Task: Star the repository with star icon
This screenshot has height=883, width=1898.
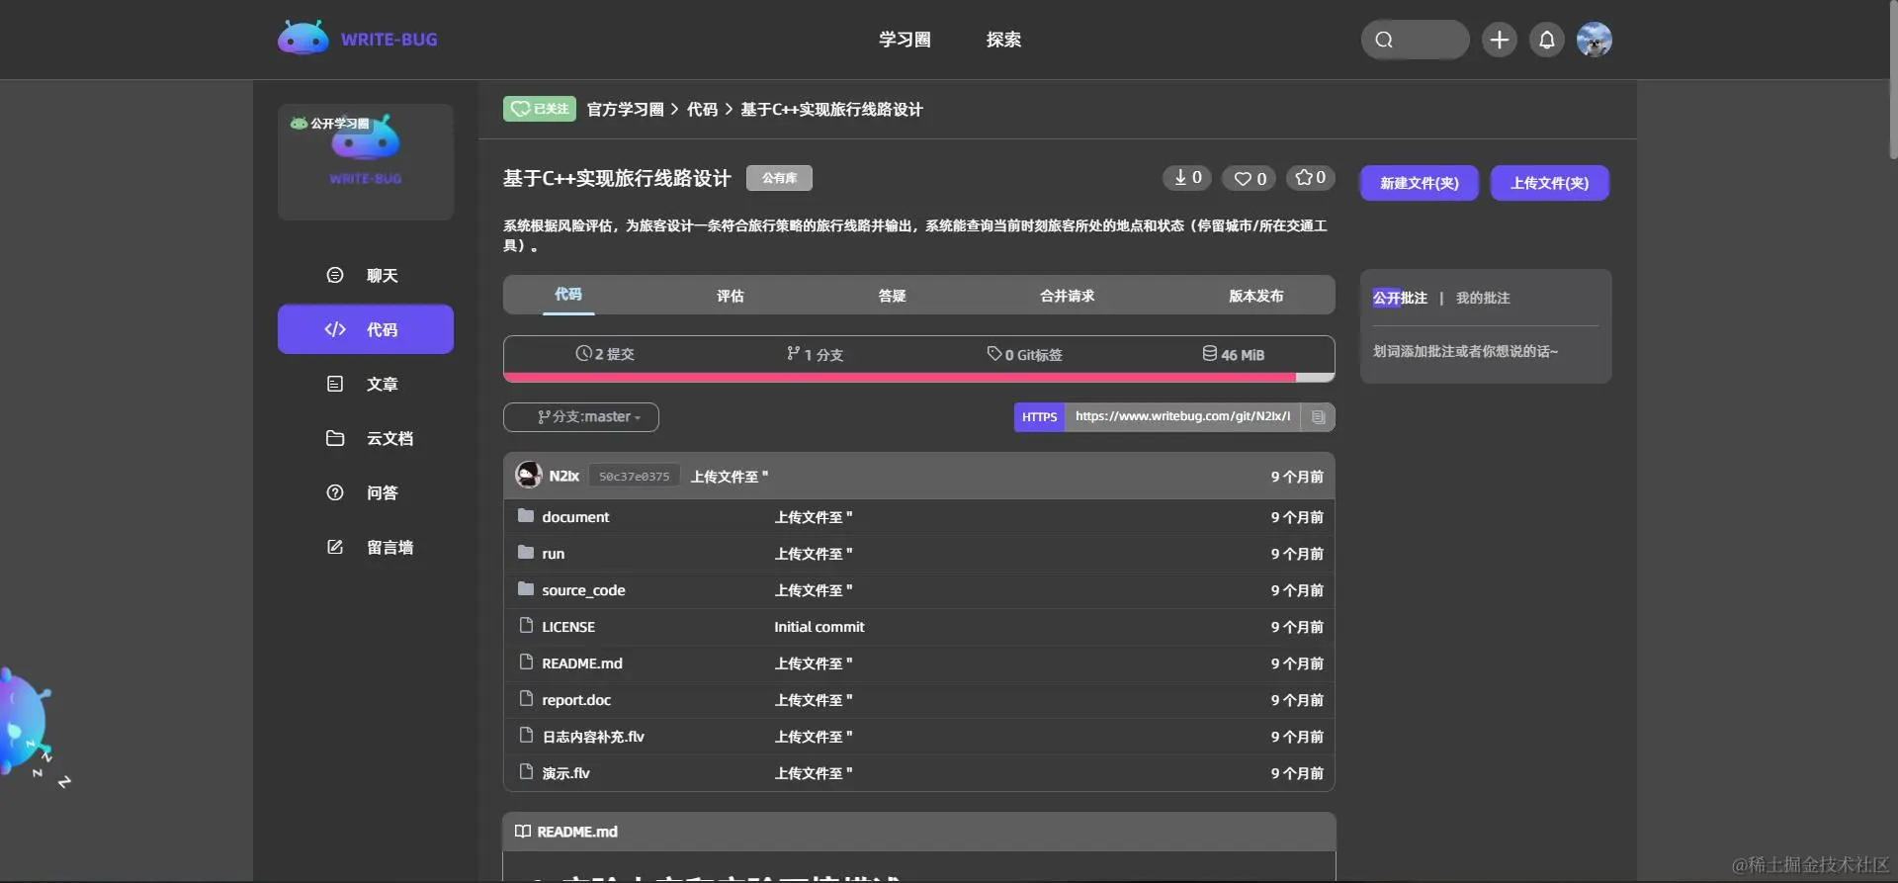Action: (x=1311, y=178)
